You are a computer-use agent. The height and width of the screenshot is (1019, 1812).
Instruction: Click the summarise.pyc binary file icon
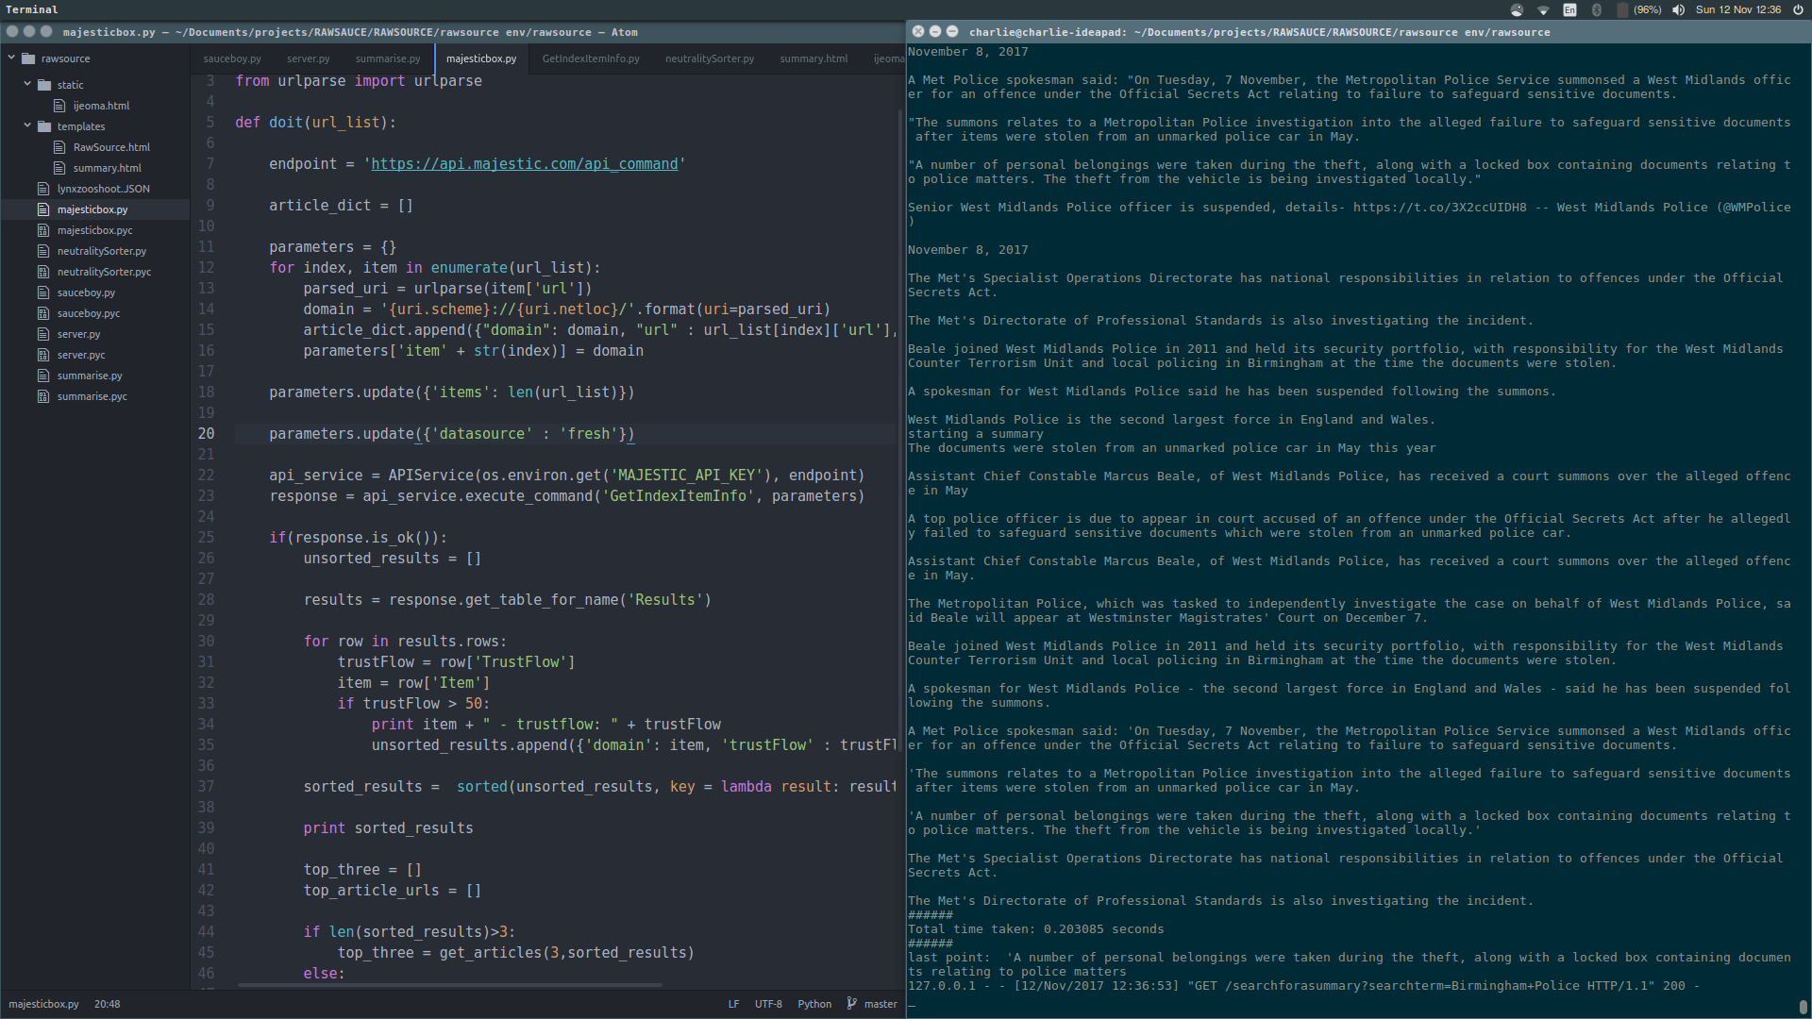43,396
